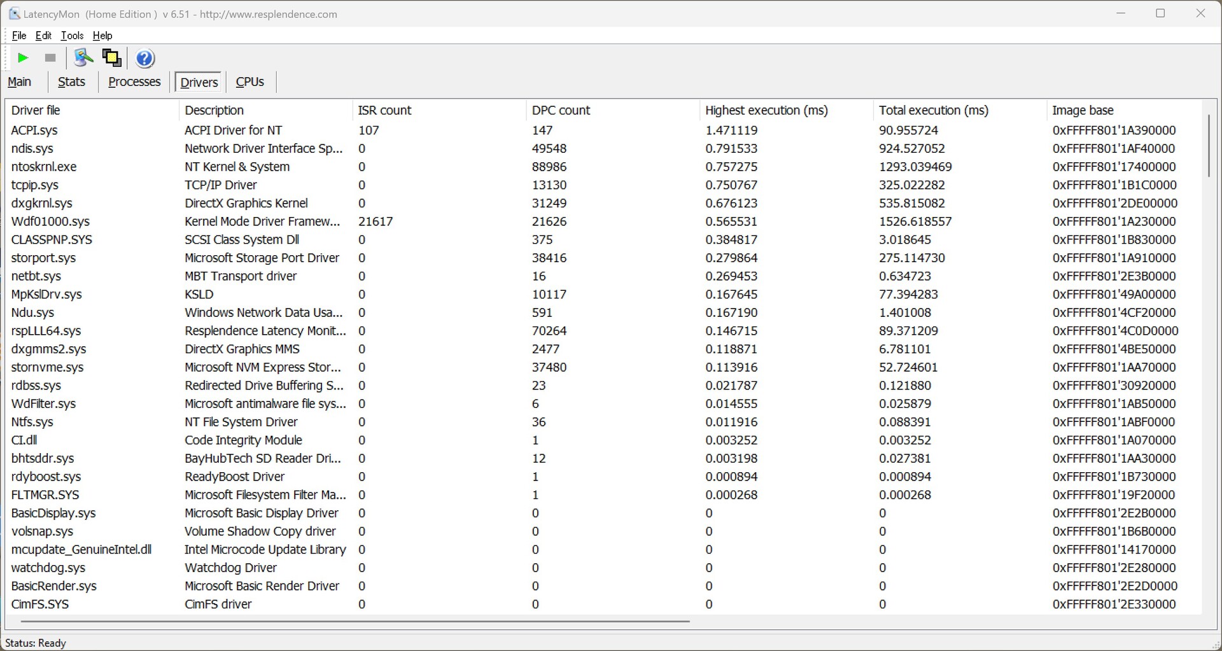The image size is (1222, 651).
Task: Go to the Processes tab
Action: pyautogui.click(x=134, y=82)
